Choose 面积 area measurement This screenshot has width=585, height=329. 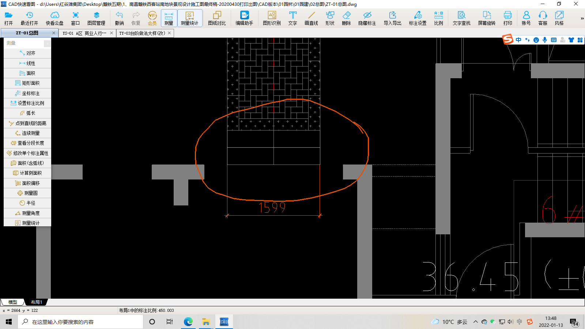(27, 73)
